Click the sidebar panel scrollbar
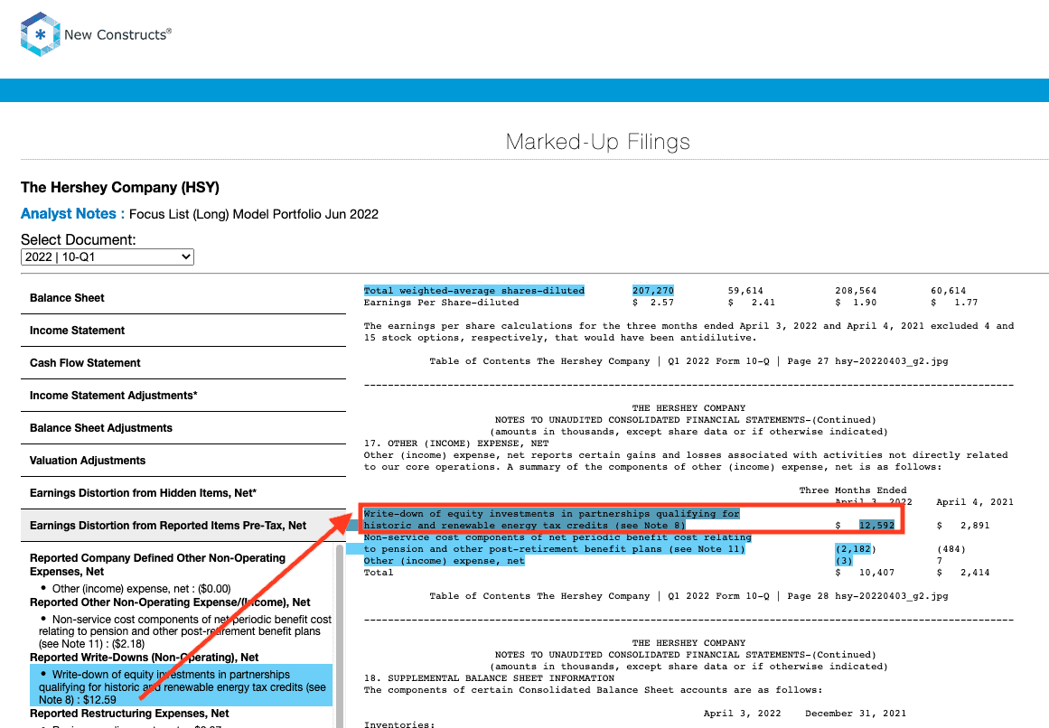 339,635
